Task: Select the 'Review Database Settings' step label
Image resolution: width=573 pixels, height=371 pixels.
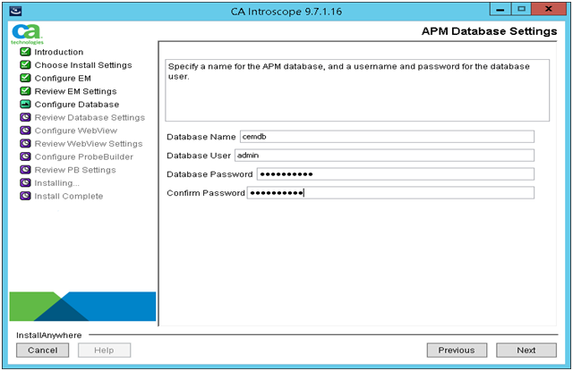Action: click(x=90, y=117)
